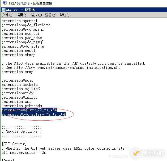Click the line ;extension=pdo_firebird
The height and width of the screenshot is (161, 167).
(x=26, y=25)
